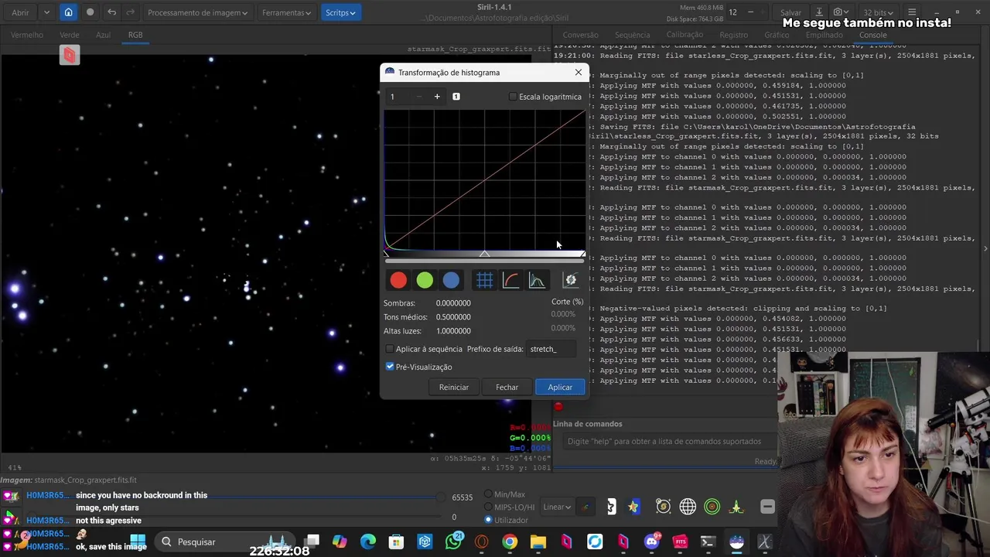Viewport: 990px width, 557px height.
Task: Open the Processamento de imagem menu
Action: [x=197, y=12]
